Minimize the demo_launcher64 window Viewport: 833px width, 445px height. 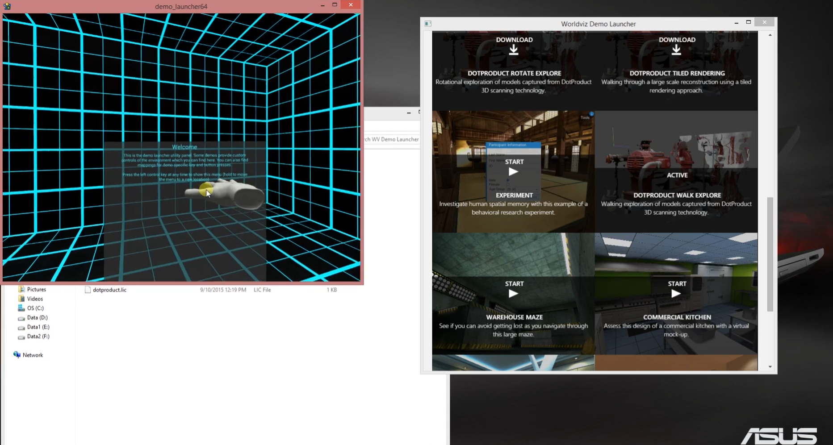pyautogui.click(x=322, y=5)
